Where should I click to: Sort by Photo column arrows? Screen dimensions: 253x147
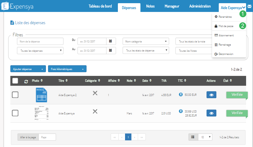[42, 80]
